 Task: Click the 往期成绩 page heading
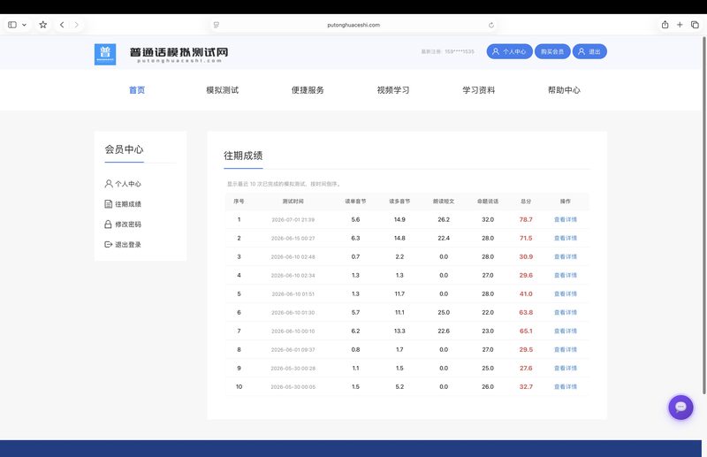coord(243,156)
